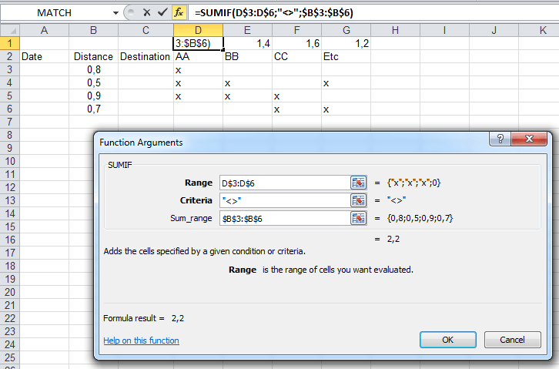Select cell G1 containing 1,2
Image resolution: width=559 pixels, height=369 pixels.
pyautogui.click(x=346, y=43)
